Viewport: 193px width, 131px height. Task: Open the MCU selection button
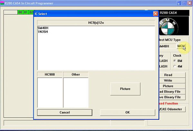coord(181,46)
